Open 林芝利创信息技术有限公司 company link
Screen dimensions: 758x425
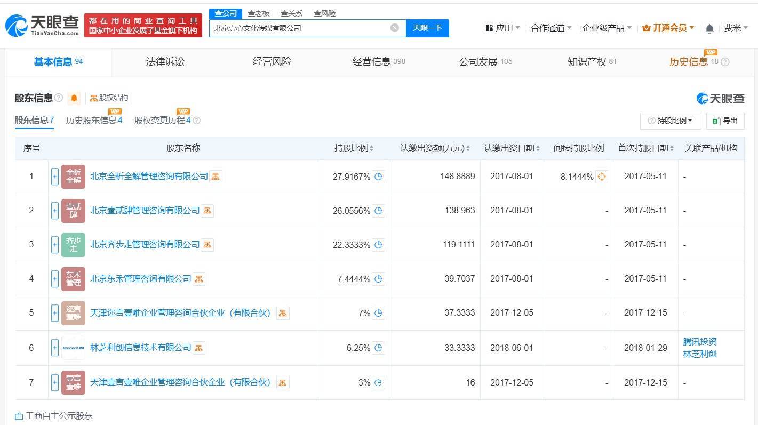click(x=141, y=348)
